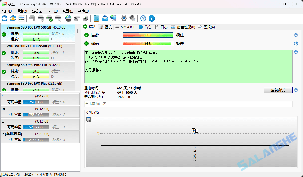
Task: Open the 磁盘(Z) menu
Action: [x=22, y=11]
